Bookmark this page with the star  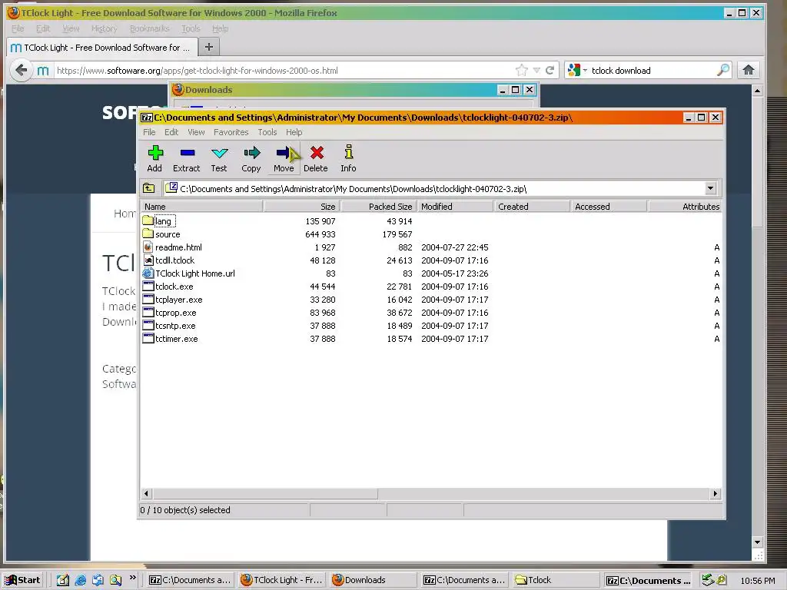[522, 70]
